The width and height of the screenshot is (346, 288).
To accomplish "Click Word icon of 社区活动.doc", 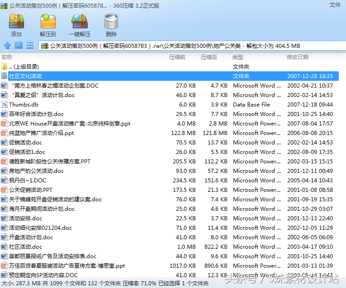I will [4, 246].
